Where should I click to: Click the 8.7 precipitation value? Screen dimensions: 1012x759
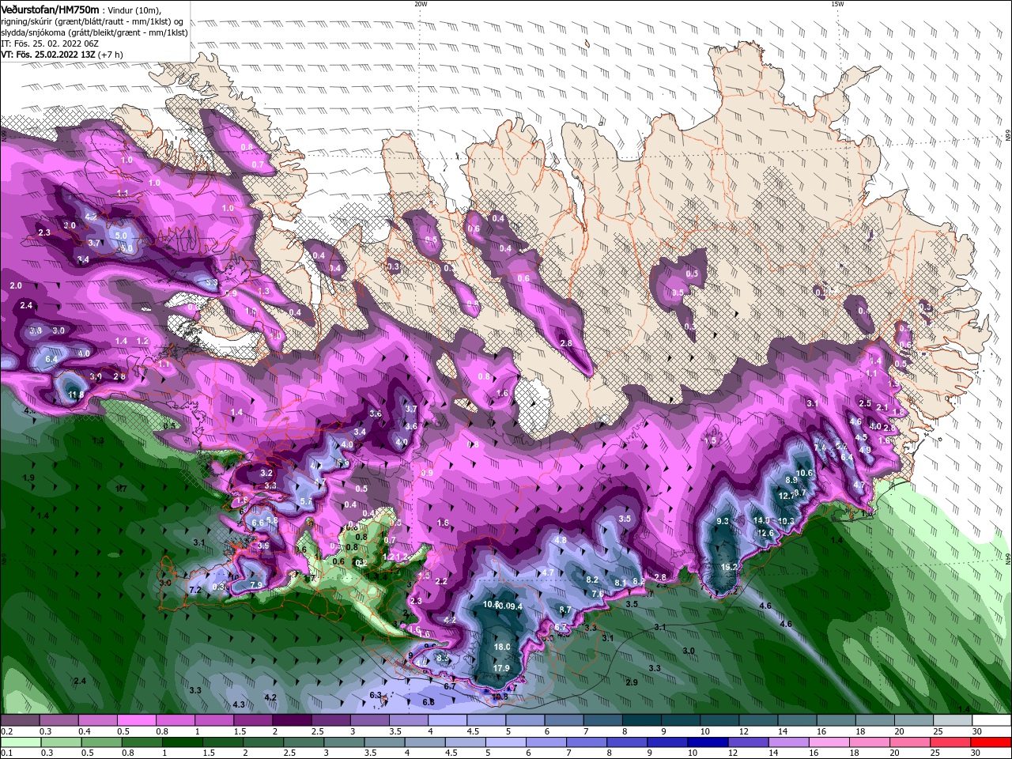[x=565, y=610]
